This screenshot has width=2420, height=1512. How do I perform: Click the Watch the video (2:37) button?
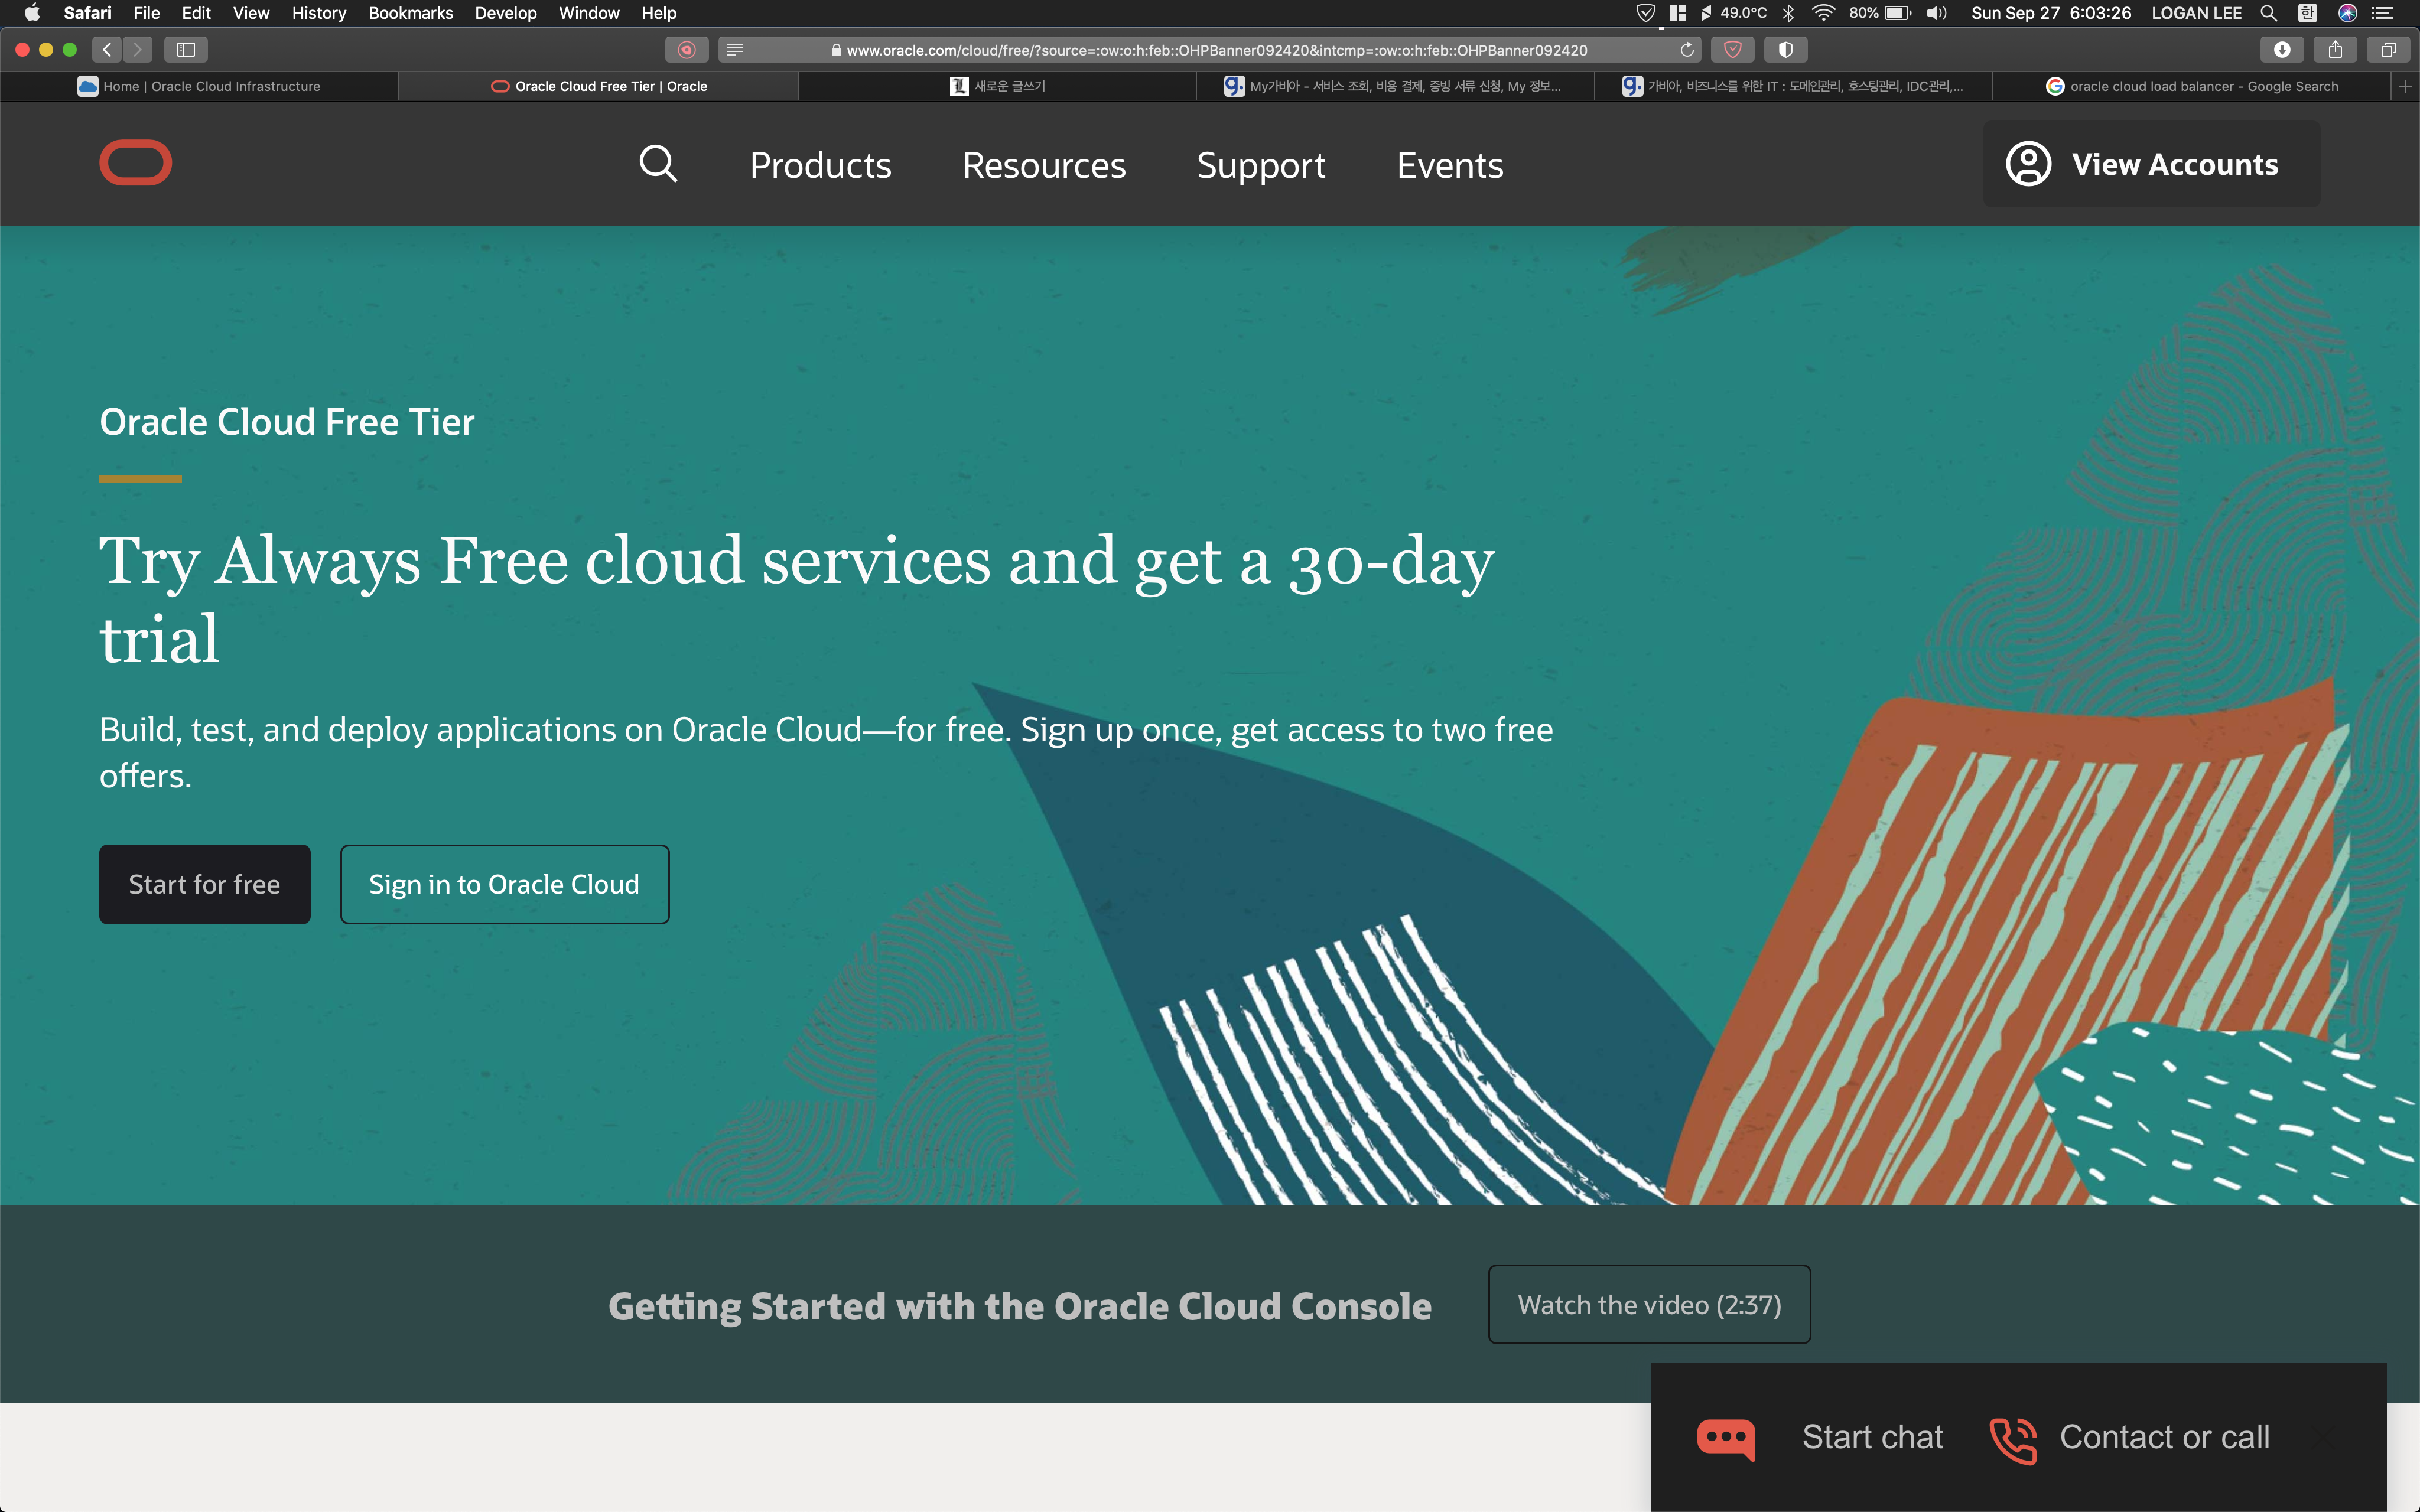click(1649, 1305)
